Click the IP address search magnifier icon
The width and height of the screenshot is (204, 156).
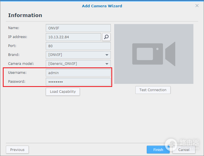click(x=106, y=37)
